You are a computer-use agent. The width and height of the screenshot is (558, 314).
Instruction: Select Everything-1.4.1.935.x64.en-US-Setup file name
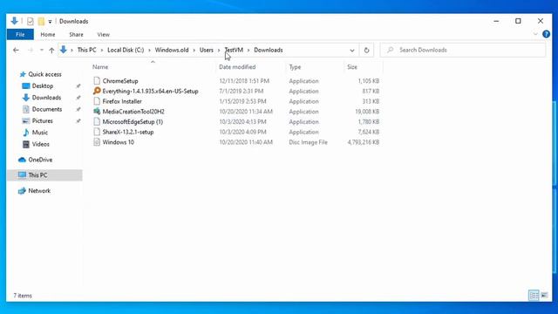150,91
